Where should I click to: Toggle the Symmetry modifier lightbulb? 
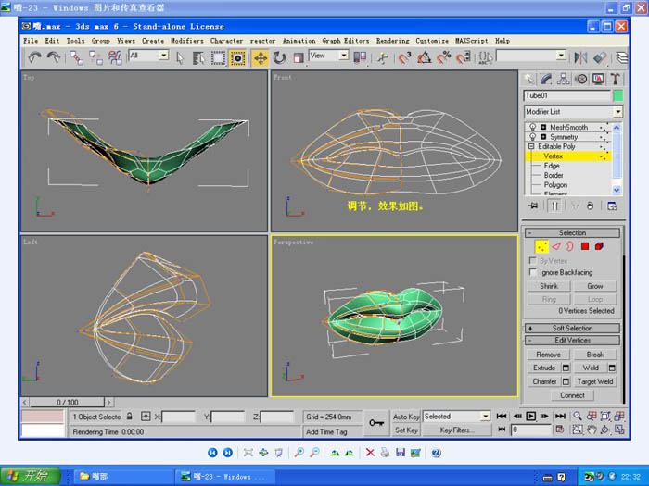tap(532, 137)
